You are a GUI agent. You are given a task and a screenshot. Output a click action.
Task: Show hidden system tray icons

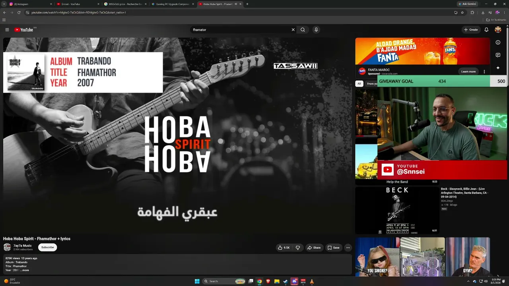[x=468, y=281]
